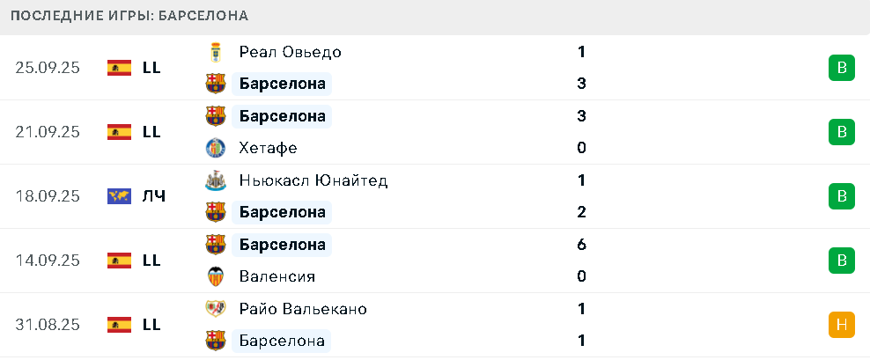This screenshot has width=870, height=360.
Task: Click the Getafe club crest
Action: [215, 148]
